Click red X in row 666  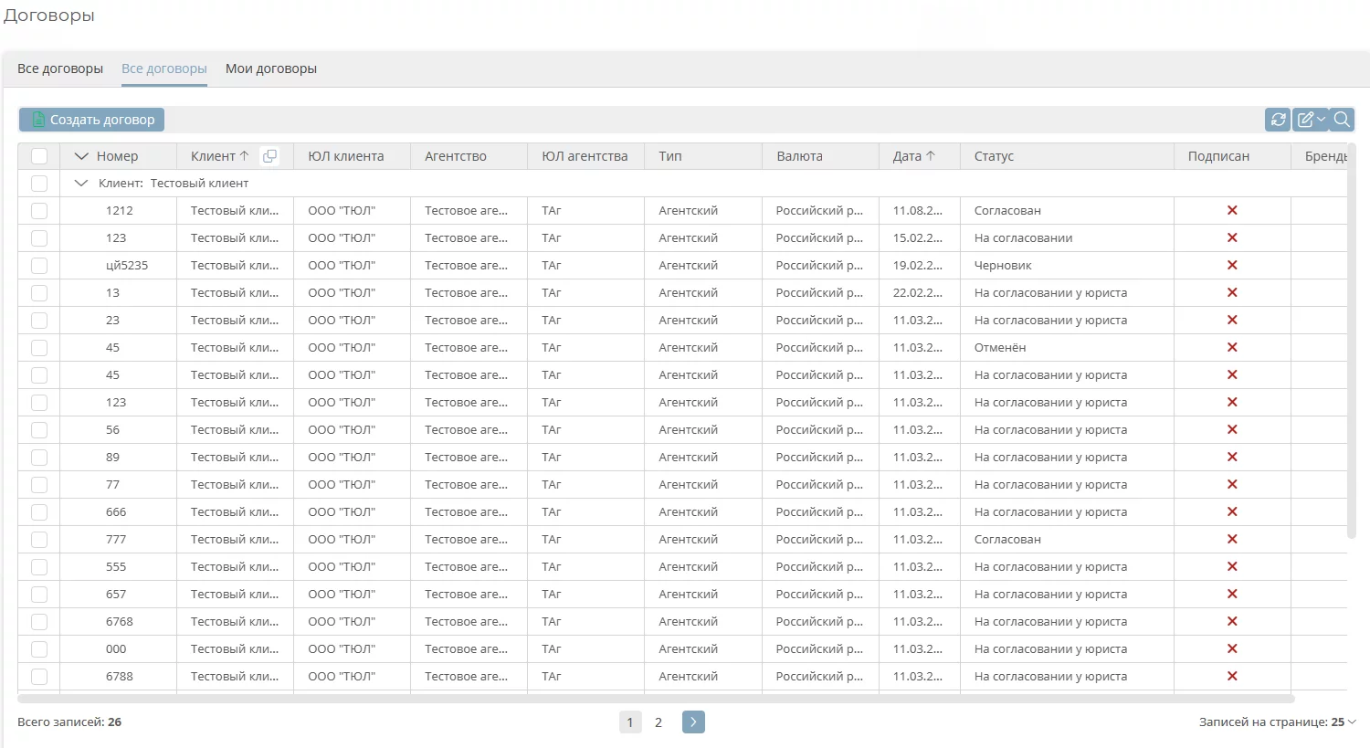click(1232, 512)
